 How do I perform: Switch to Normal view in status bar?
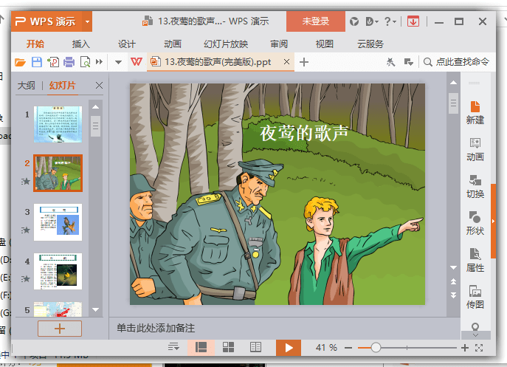pyautogui.click(x=201, y=347)
